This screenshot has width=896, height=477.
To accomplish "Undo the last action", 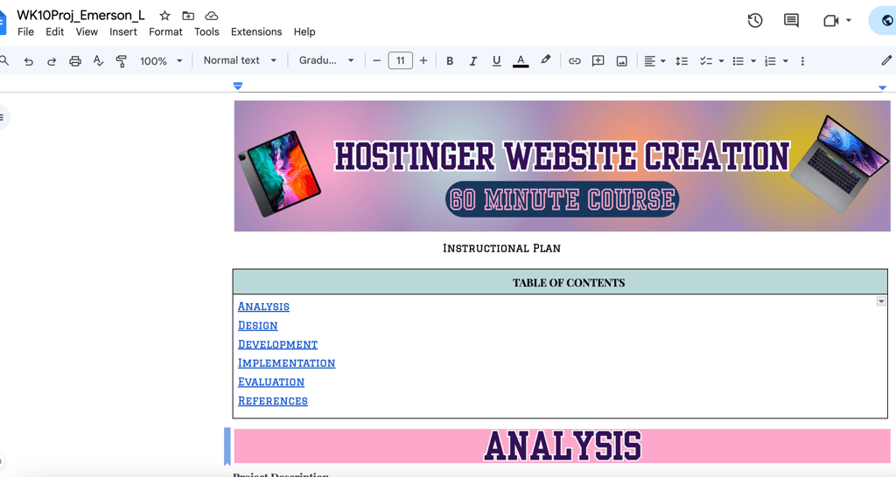I will point(28,61).
